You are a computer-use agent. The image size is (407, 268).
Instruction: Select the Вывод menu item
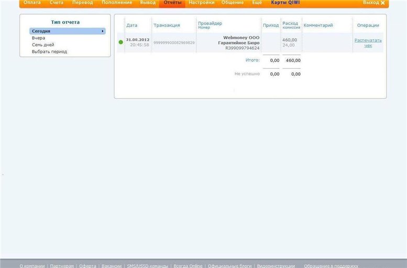coord(148,3)
